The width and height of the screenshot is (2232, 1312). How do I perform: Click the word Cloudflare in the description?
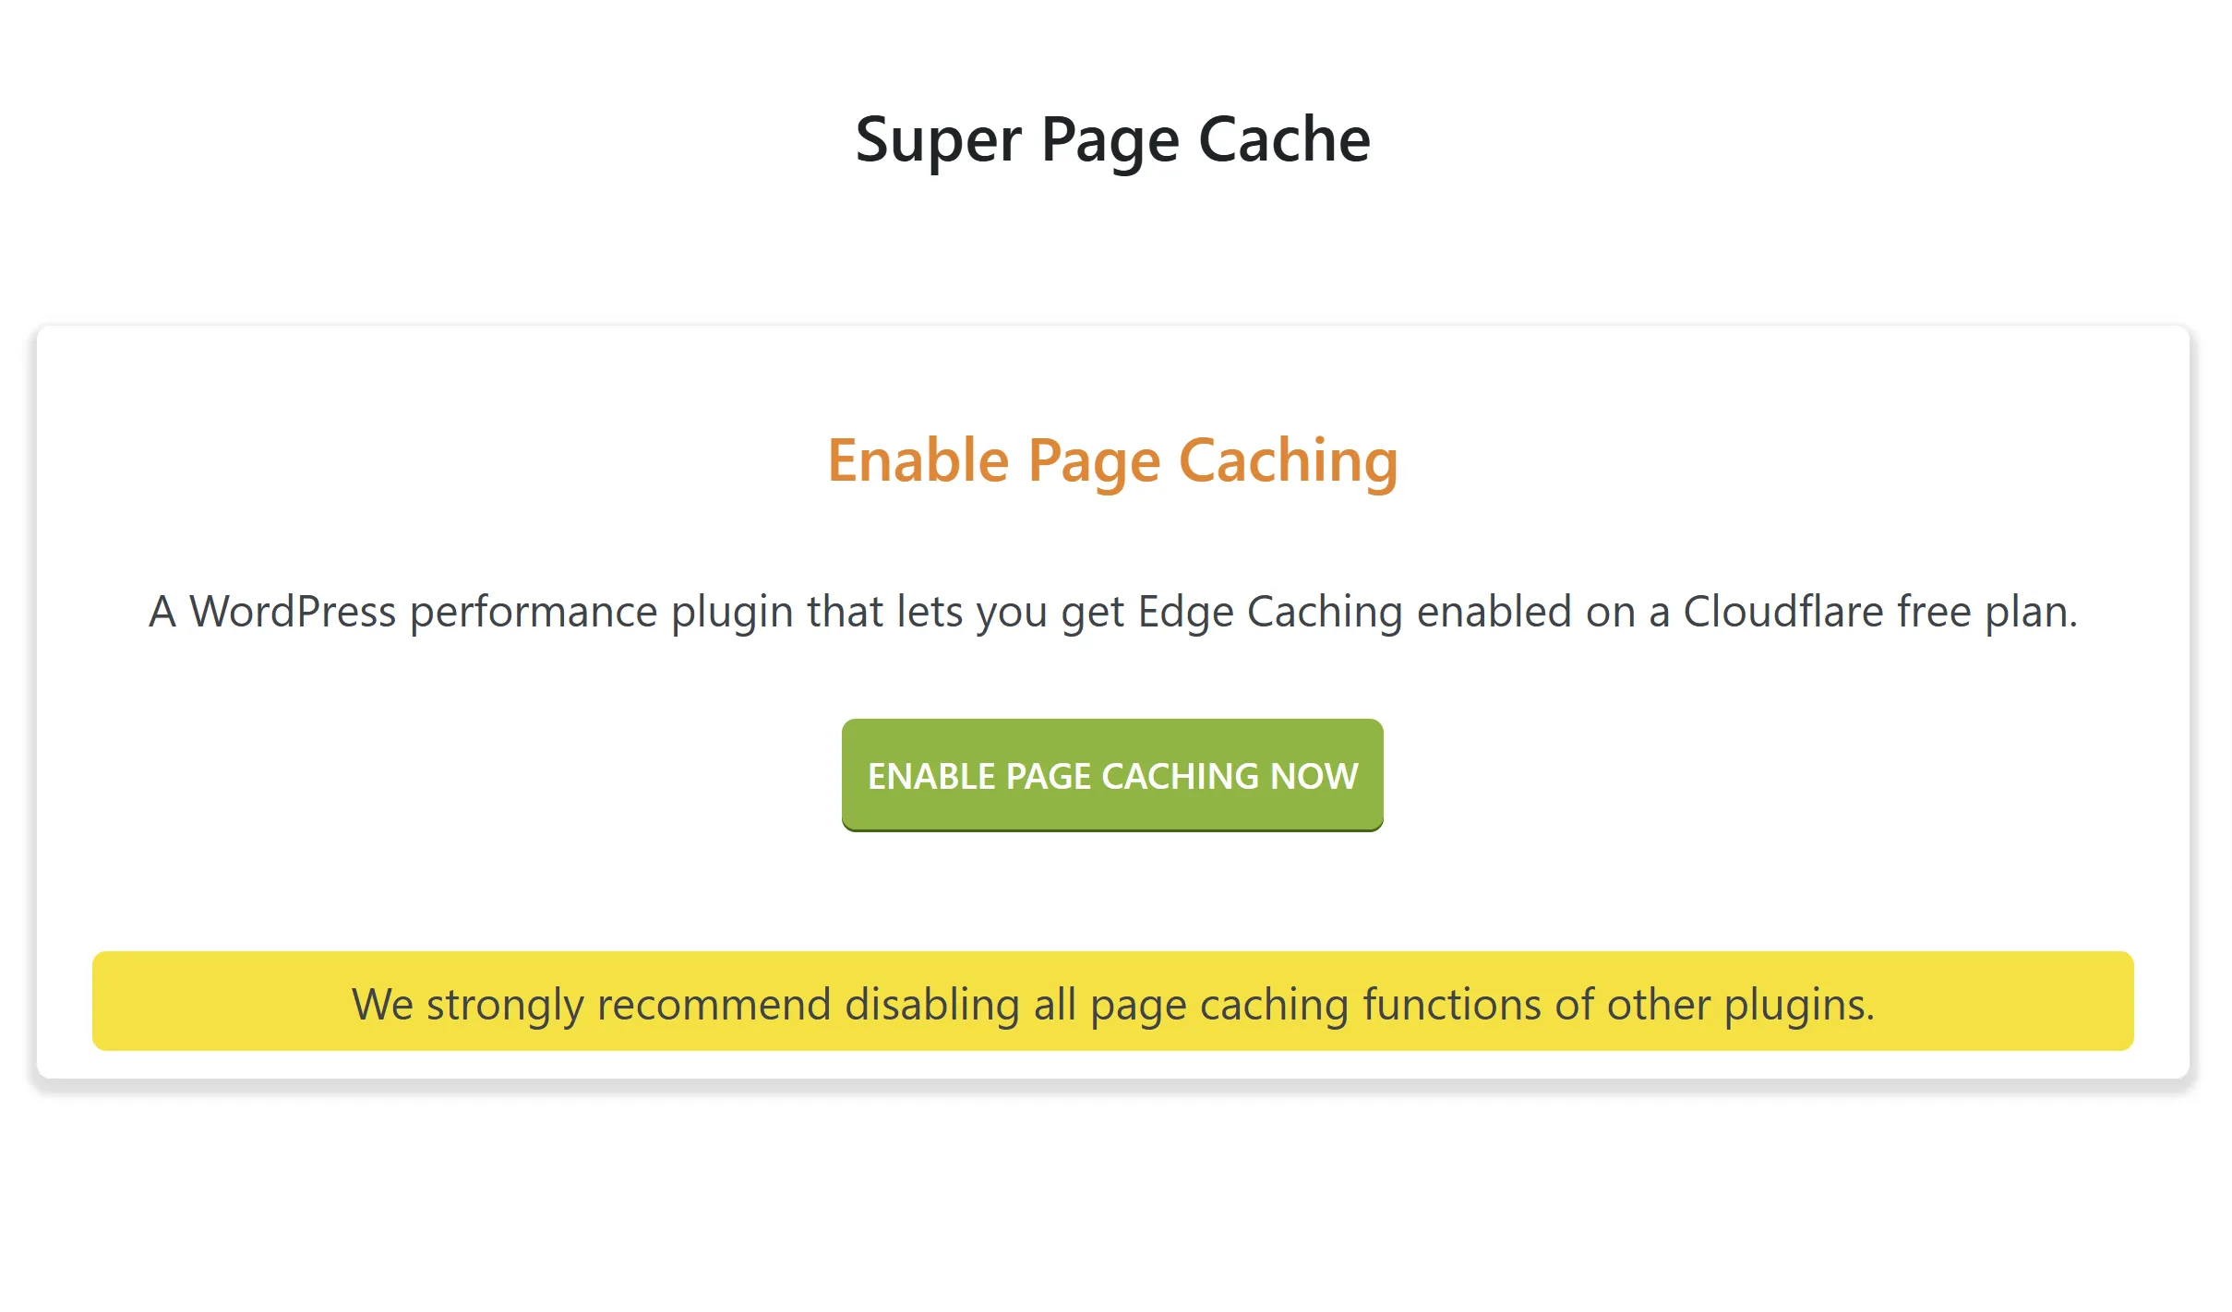point(1782,612)
